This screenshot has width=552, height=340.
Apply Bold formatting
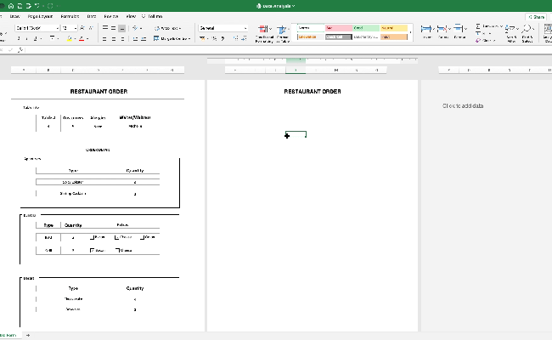(19, 38)
